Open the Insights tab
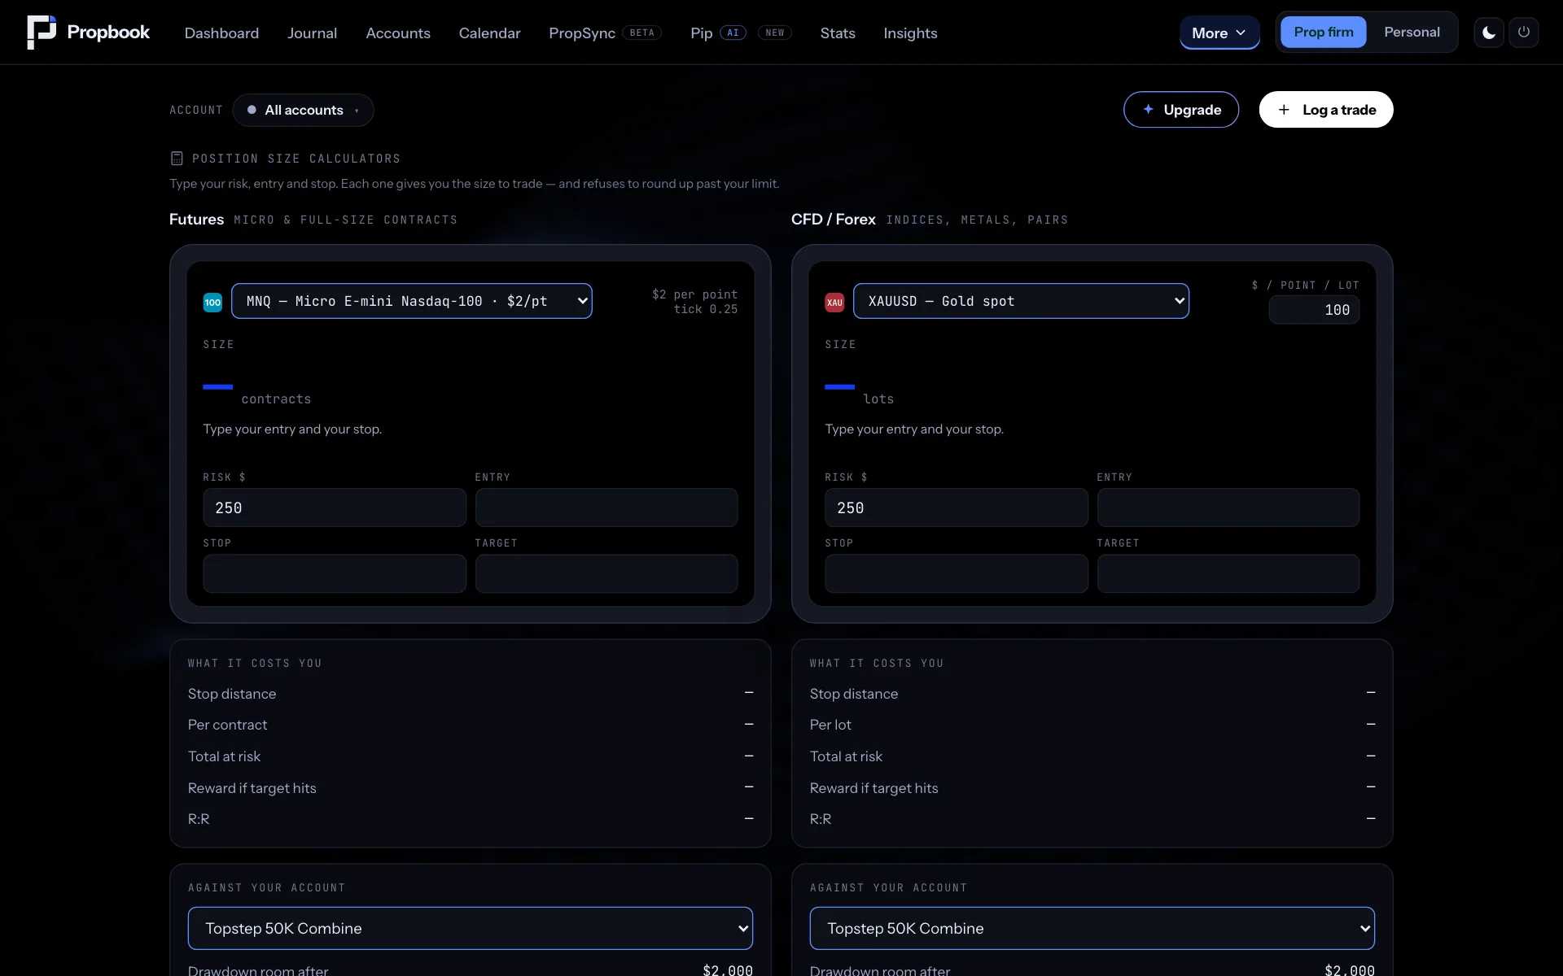The height and width of the screenshot is (976, 1563). click(x=910, y=33)
